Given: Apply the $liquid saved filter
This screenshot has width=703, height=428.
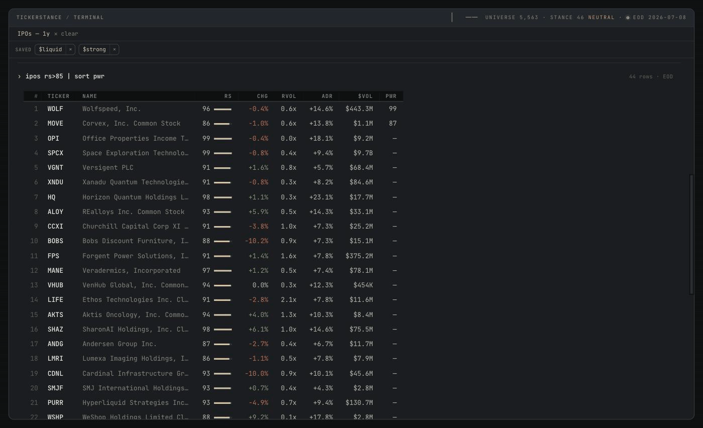Looking at the screenshot, I should (50, 49).
